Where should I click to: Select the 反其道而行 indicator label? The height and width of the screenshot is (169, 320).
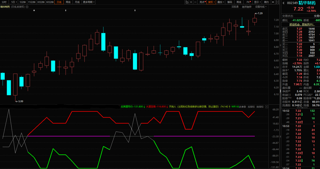point(127,107)
